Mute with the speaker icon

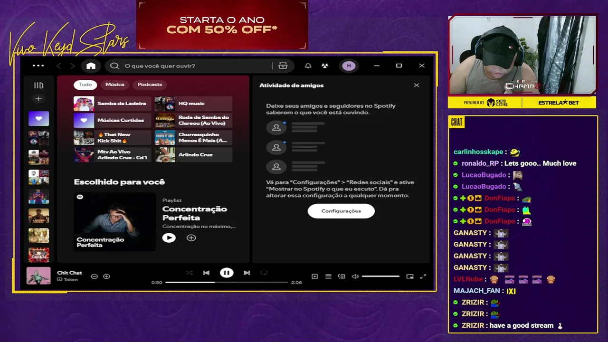pos(355,276)
